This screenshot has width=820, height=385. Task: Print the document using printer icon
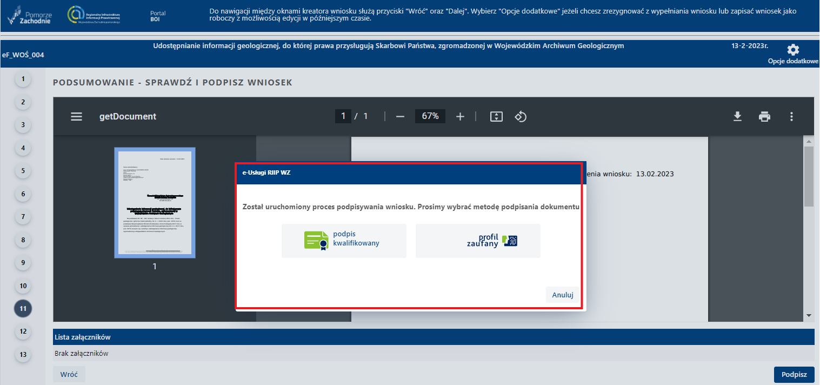click(764, 116)
